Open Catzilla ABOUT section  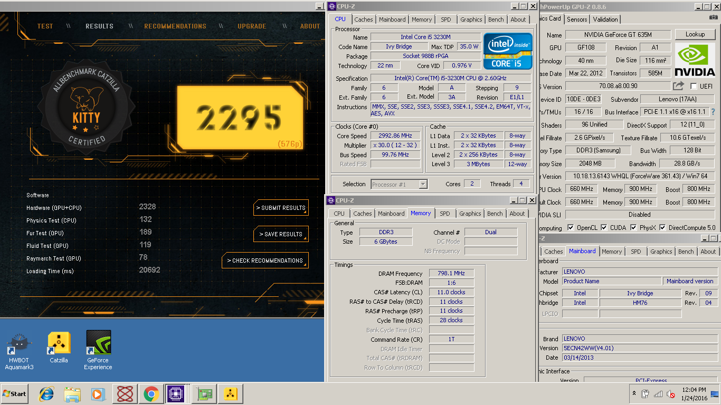click(x=310, y=26)
